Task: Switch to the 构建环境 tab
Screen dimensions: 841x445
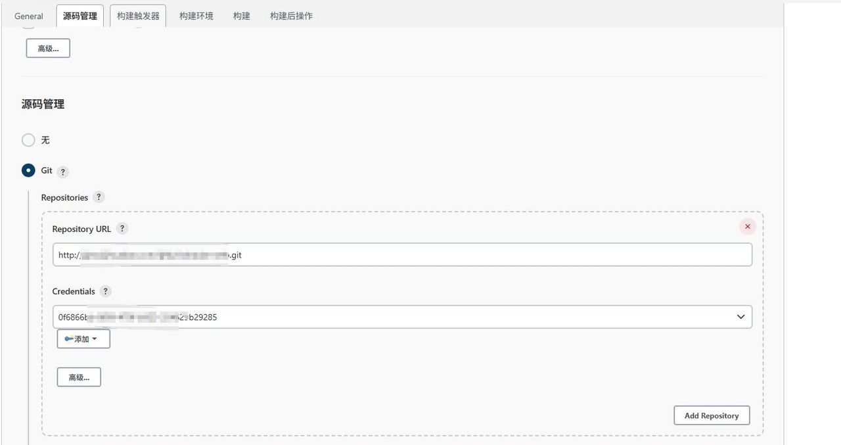Action: pyautogui.click(x=195, y=15)
